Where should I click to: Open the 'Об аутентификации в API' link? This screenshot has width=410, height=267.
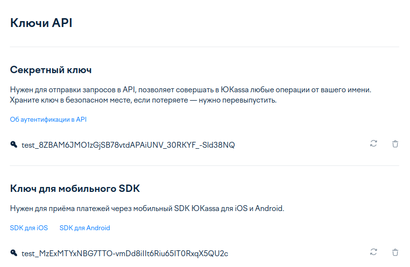coord(48,120)
